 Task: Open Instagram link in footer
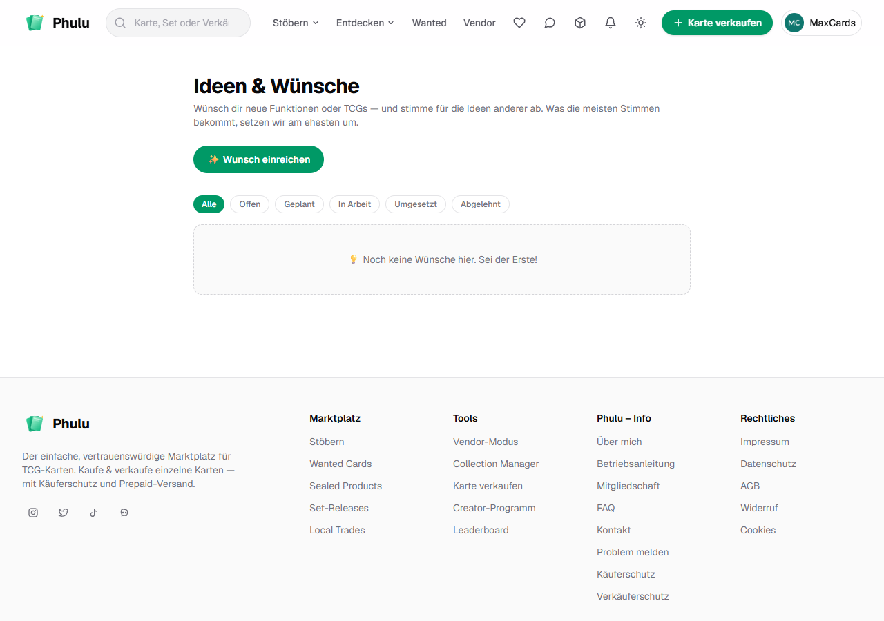(33, 513)
